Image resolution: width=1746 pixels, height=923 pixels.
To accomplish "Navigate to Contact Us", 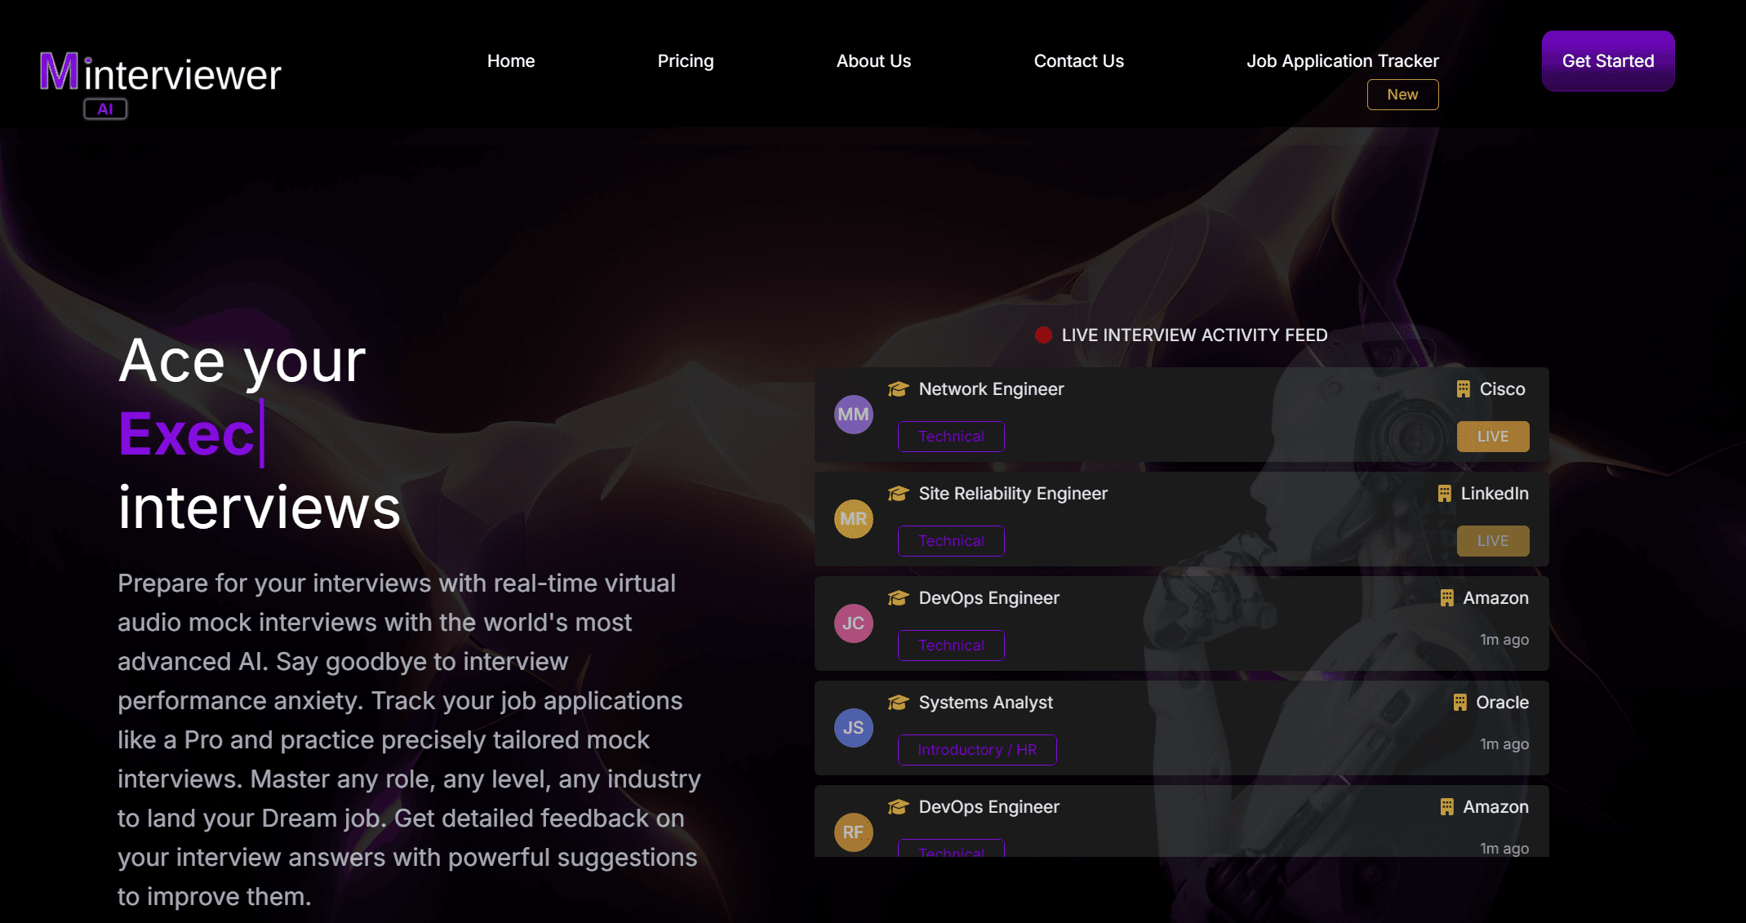I will [1078, 61].
